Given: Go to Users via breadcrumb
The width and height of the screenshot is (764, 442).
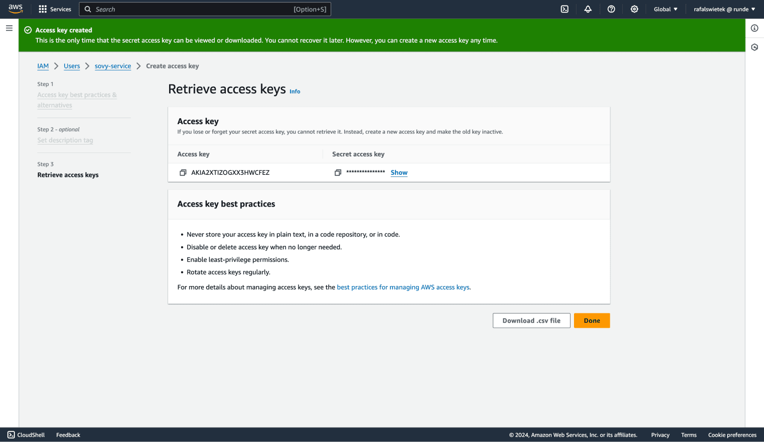Looking at the screenshot, I should click(x=72, y=66).
